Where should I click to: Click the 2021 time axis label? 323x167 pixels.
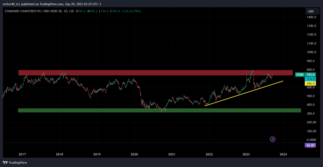(x=172, y=154)
